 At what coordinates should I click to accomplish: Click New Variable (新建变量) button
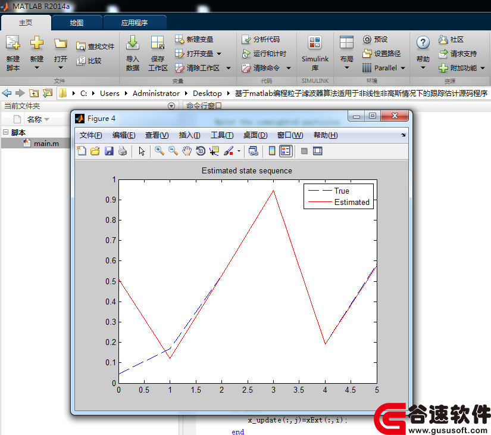(194, 39)
